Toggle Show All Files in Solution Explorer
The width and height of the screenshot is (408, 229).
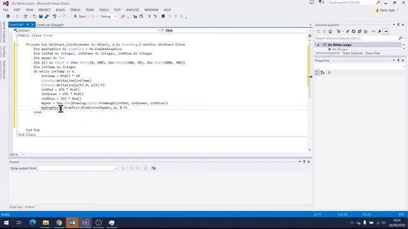tap(365, 31)
